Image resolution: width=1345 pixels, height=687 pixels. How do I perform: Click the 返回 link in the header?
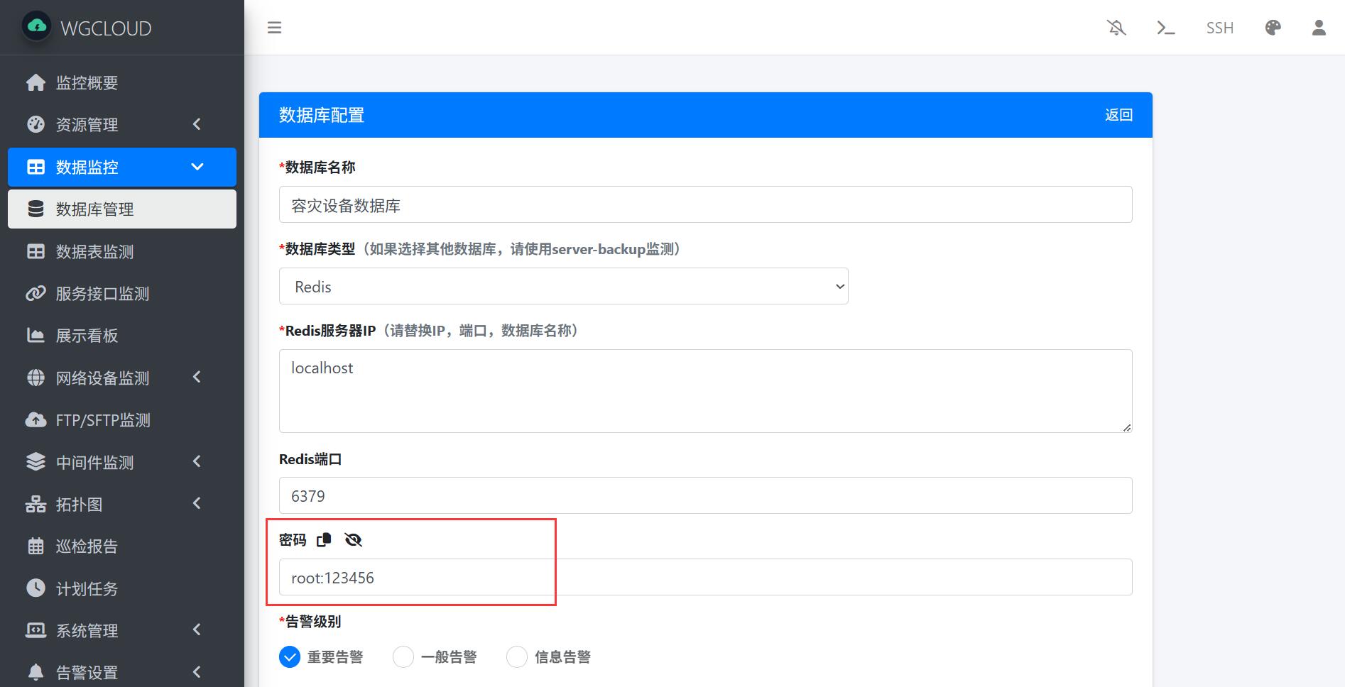pos(1118,115)
